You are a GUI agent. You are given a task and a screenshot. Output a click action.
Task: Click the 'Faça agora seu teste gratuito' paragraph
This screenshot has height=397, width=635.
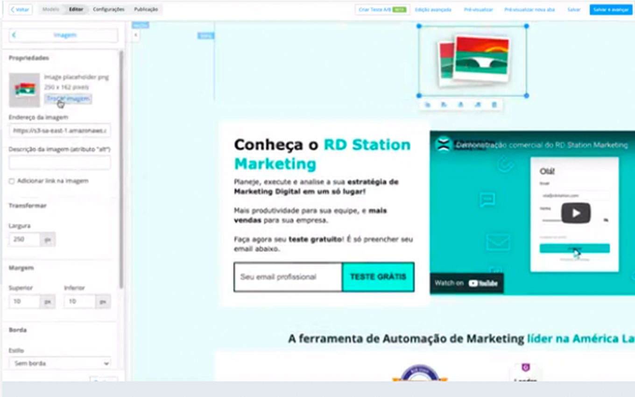pyautogui.click(x=324, y=244)
